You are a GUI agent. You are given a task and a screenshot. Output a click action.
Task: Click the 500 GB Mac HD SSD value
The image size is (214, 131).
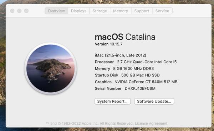[x=141, y=75]
